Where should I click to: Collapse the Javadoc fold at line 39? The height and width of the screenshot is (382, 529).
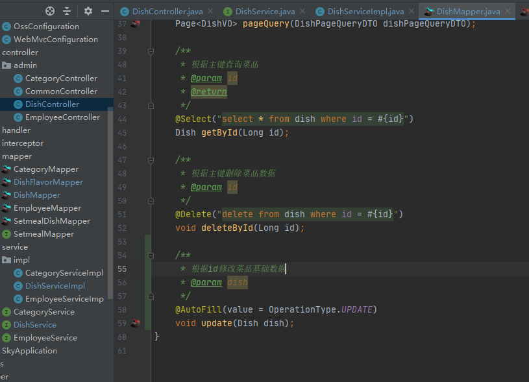click(151, 51)
